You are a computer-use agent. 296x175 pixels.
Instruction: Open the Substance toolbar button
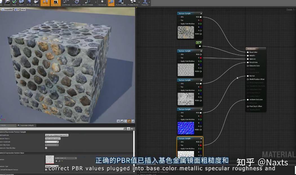click(x=102, y=3)
